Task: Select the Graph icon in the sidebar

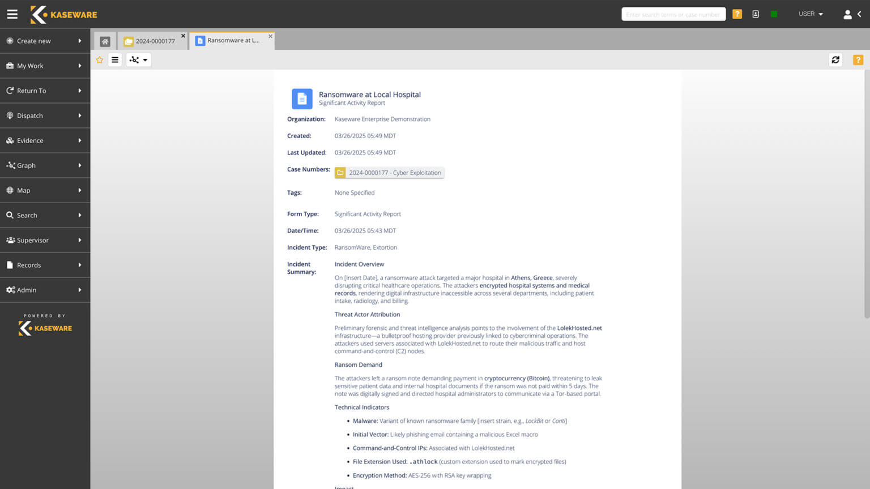Action: [x=10, y=165]
